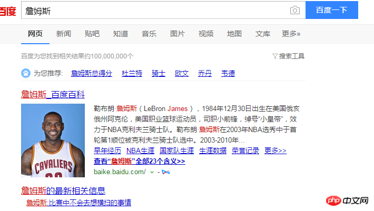The height and width of the screenshot is (211, 374).
Task: Click the Baidu logo
Action: (x=8, y=11)
